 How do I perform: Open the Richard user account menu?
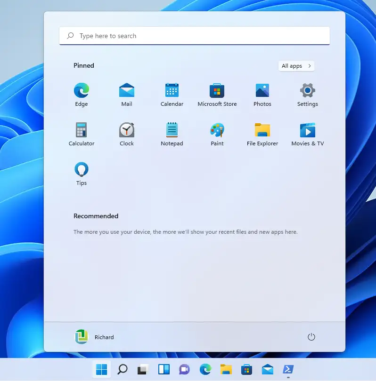click(94, 337)
